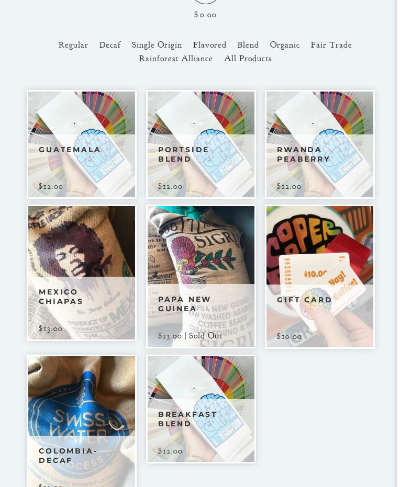This screenshot has width=411, height=487.
Task: Select the Single Origin category
Action: pyautogui.click(x=157, y=45)
